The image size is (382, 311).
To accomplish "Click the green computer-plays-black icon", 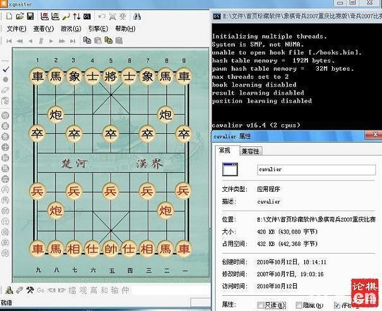I will (56, 16).
